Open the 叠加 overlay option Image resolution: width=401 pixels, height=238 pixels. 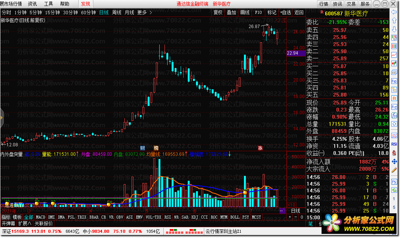(x=232, y=12)
